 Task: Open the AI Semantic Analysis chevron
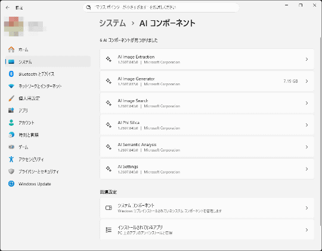[x=306, y=147]
